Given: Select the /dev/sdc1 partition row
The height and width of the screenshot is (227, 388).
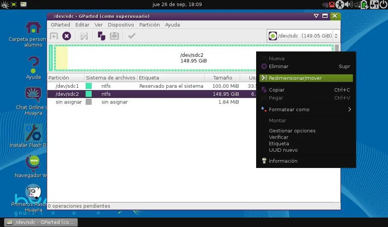Looking at the screenshot, I should 152,86.
